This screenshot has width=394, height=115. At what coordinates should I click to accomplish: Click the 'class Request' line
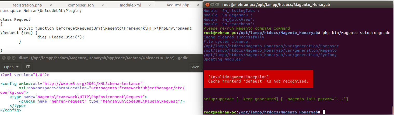(15, 19)
